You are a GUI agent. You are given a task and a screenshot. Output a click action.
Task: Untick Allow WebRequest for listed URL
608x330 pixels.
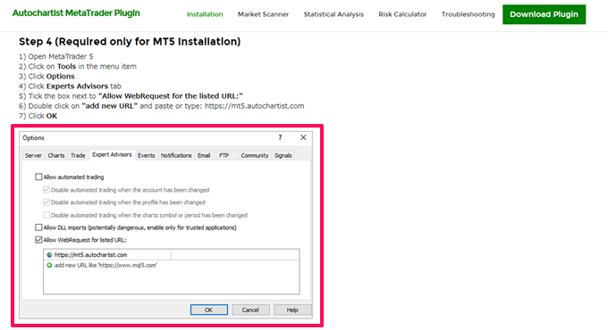click(38, 240)
